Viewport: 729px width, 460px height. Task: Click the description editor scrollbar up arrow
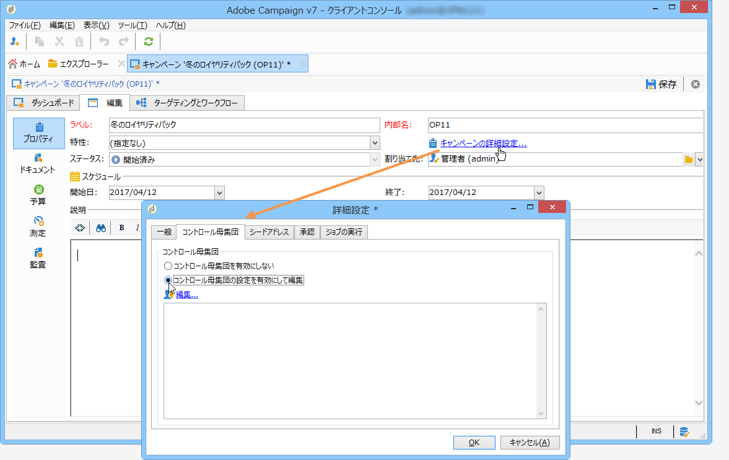(x=699, y=254)
